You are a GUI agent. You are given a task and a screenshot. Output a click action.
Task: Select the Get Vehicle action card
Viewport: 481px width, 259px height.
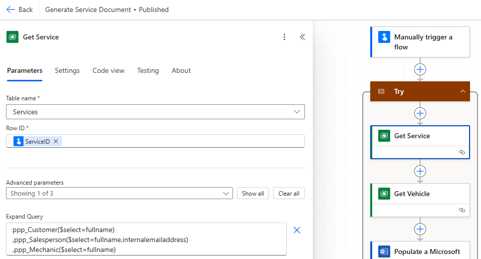coord(420,194)
